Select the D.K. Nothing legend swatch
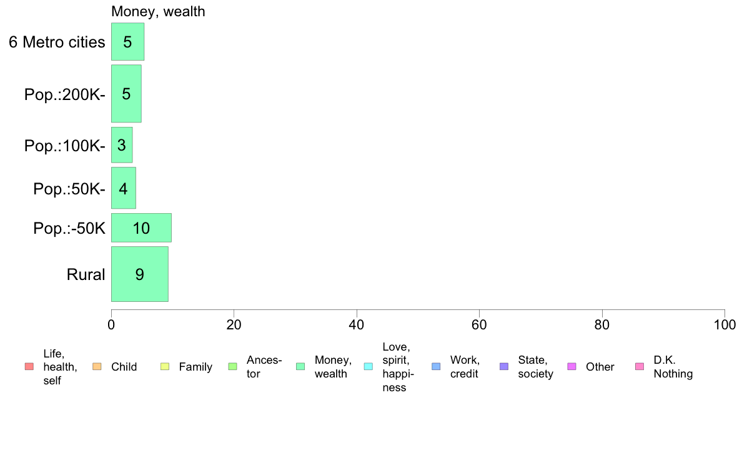 [640, 367]
